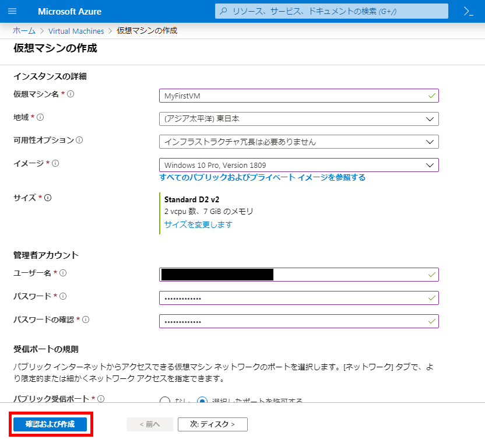Click the < 前へ previous button
The height and width of the screenshot is (439, 485).
point(150,424)
